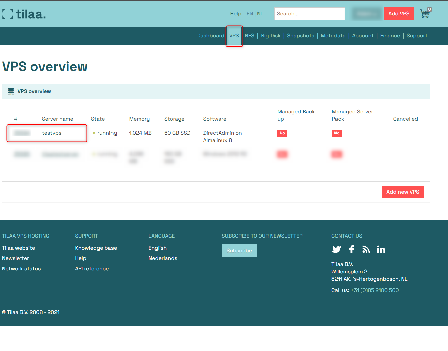Open the Network status footer link
Viewport: 448px width, 351px height.
pos(21,269)
